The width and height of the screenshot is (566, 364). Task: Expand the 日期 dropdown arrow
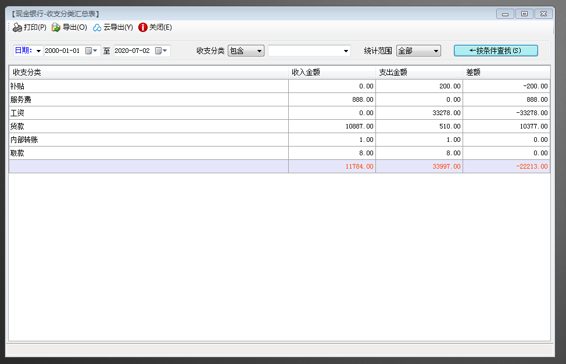(39, 51)
